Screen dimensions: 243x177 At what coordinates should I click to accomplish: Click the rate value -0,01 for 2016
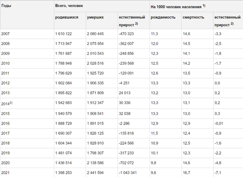219,123
